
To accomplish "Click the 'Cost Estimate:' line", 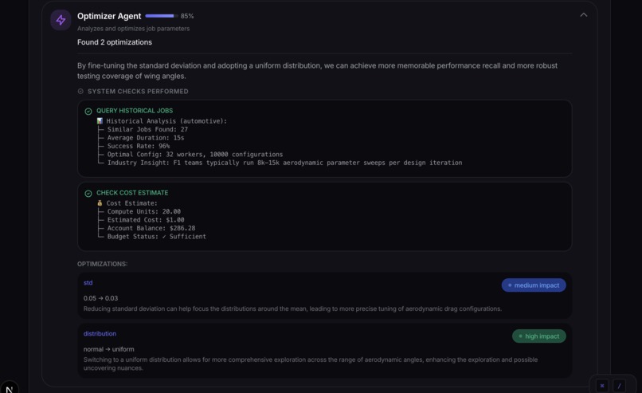I will coord(132,202).
